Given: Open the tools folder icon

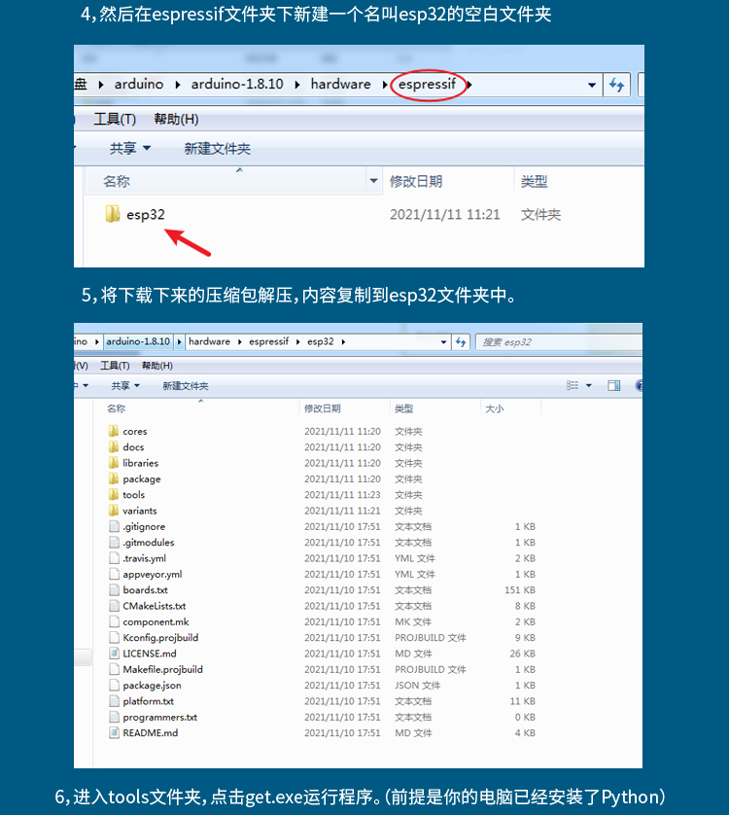Looking at the screenshot, I should pyautogui.click(x=114, y=495).
